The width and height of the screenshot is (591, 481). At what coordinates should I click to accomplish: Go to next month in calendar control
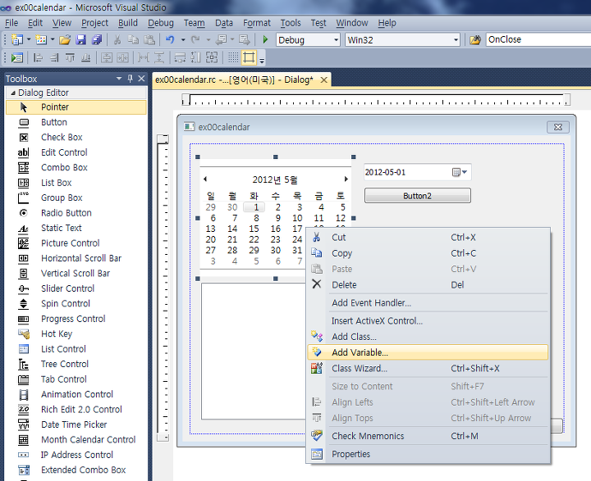[346, 179]
